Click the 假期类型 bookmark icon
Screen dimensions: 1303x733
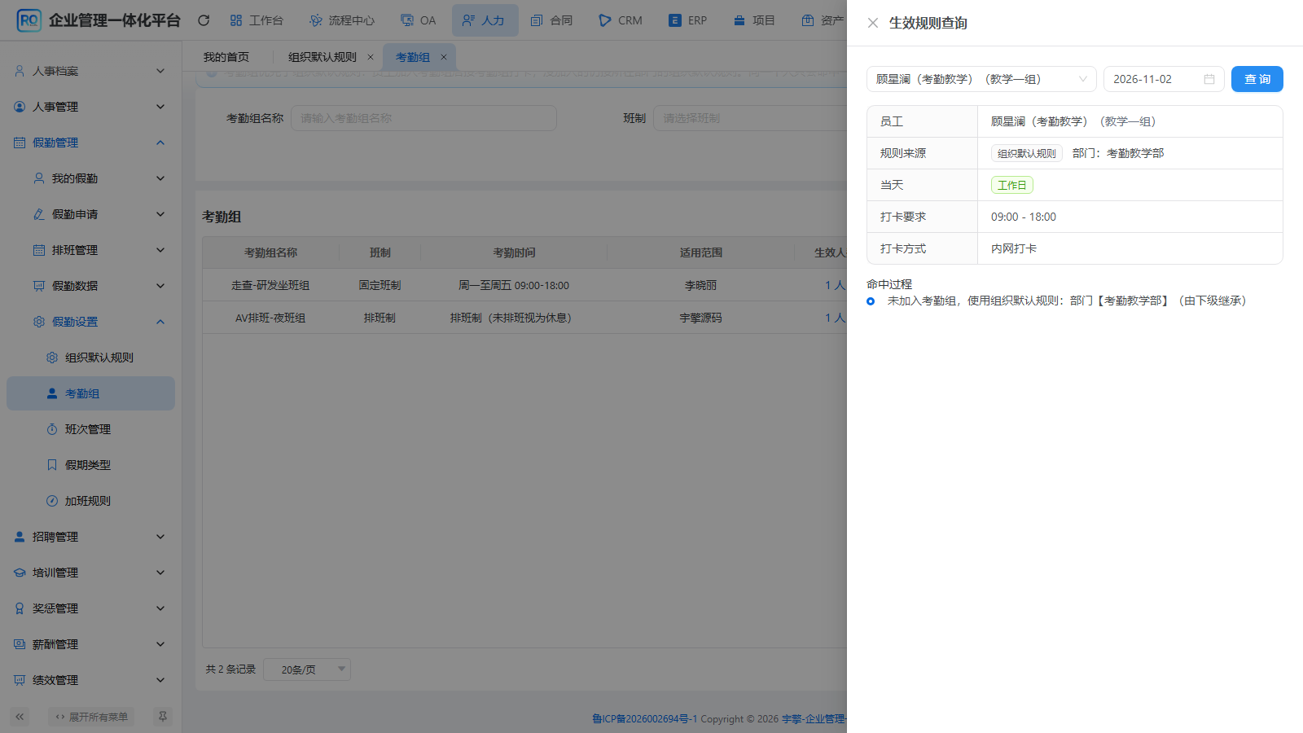52,465
